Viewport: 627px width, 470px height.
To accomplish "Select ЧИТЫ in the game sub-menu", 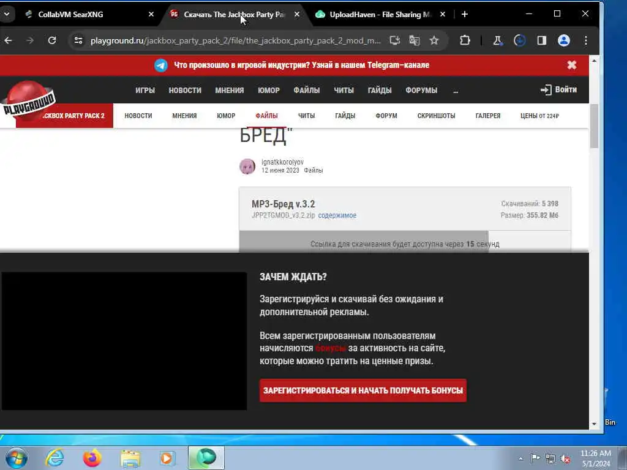I will [x=306, y=116].
